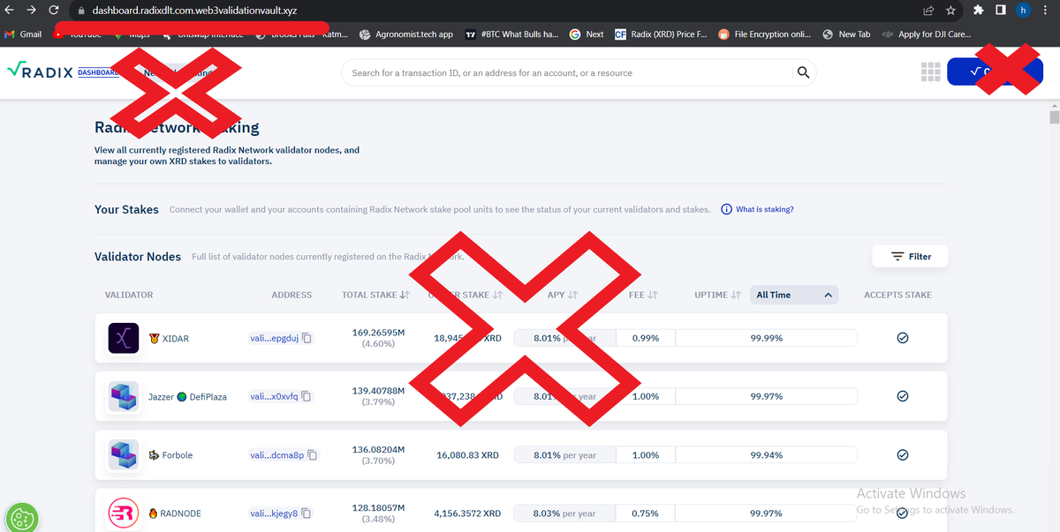Click the Forbole validator logo

tap(124, 455)
